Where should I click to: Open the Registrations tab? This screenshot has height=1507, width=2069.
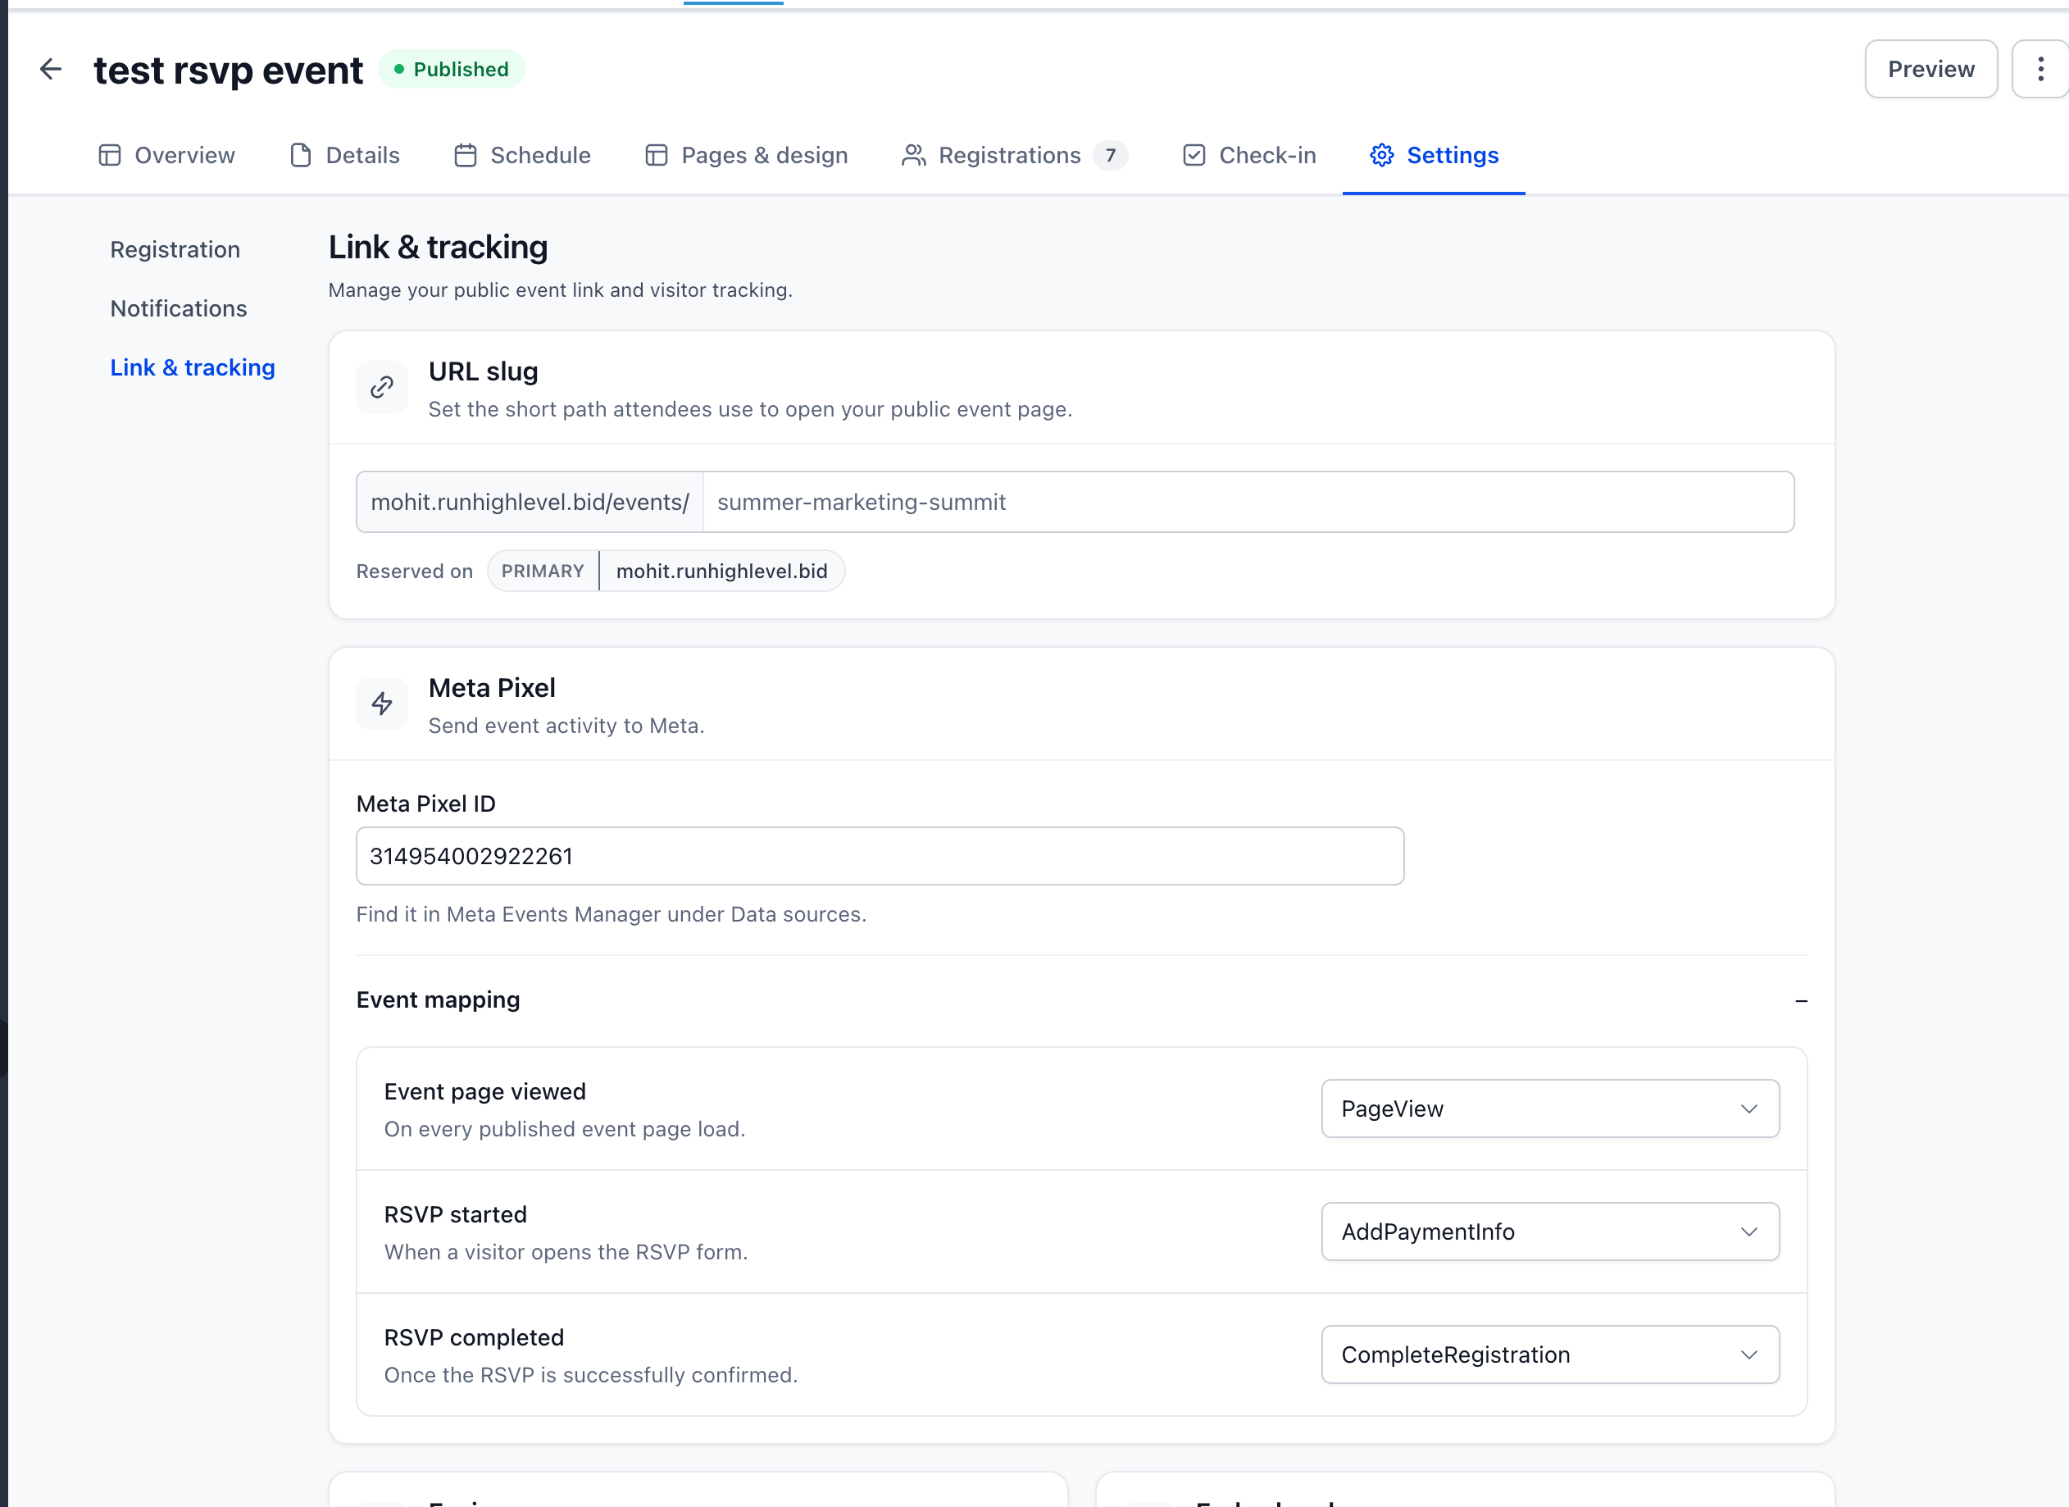click(x=1015, y=155)
